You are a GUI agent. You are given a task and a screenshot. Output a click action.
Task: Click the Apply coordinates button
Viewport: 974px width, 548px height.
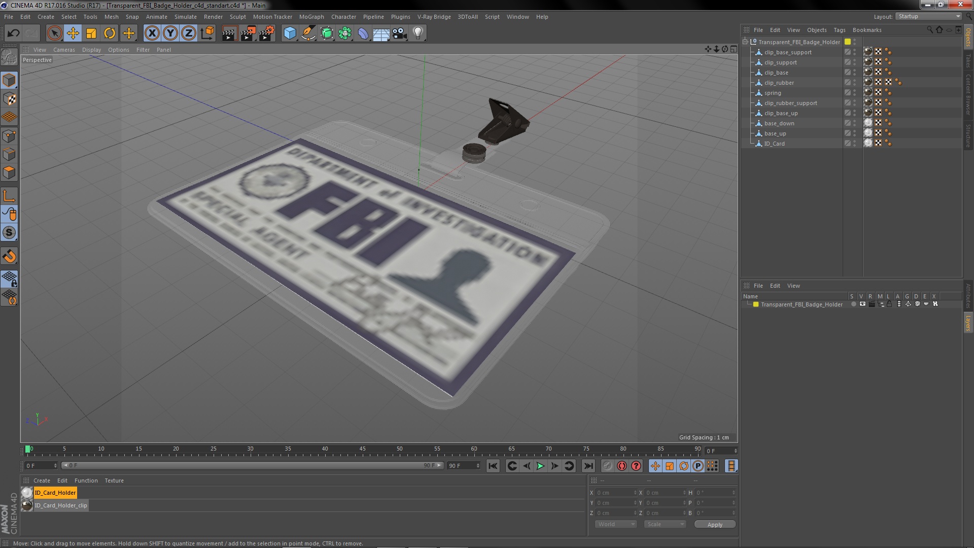tap(715, 525)
